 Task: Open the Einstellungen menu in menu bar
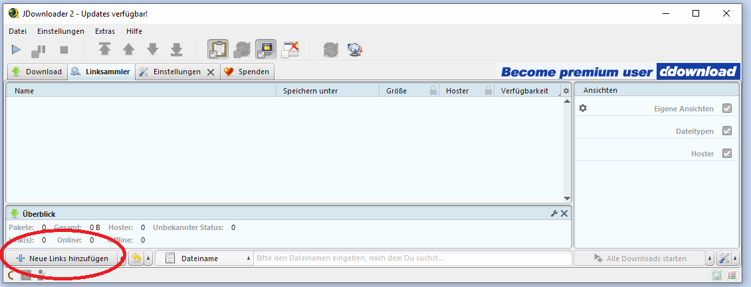click(61, 31)
